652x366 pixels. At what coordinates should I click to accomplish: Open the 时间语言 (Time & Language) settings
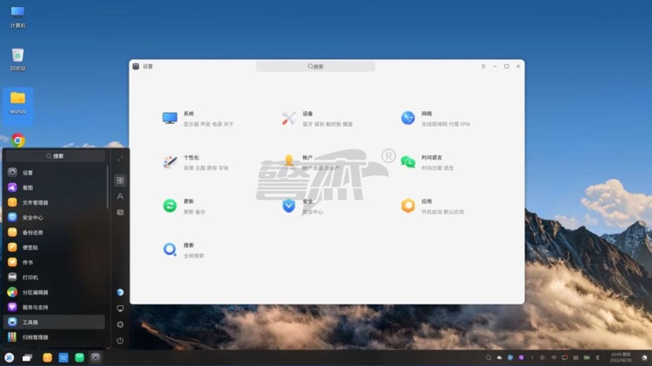408,162
